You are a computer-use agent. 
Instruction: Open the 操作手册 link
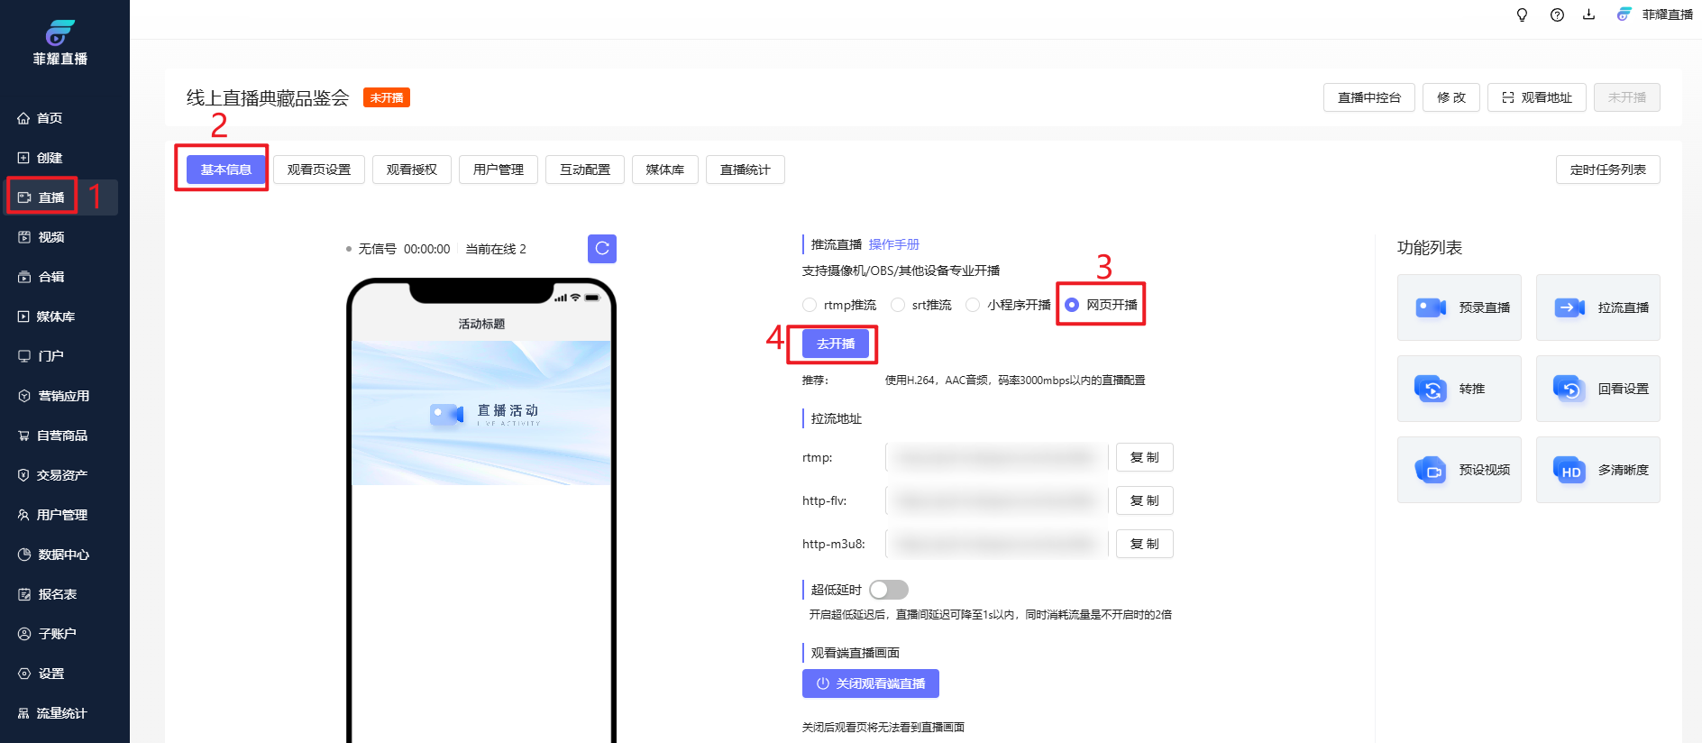click(x=893, y=244)
